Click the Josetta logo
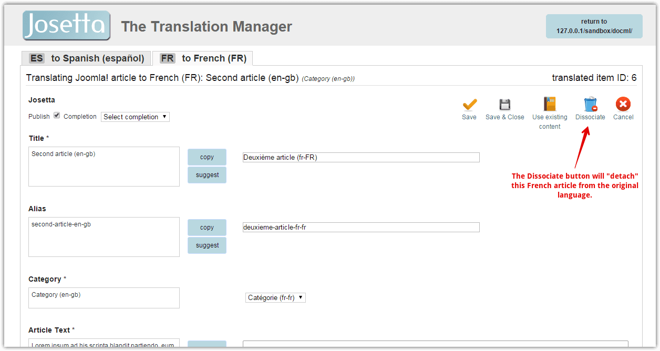The width and height of the screenshot is (660, 351). pyautogui.click(x=67, y=25)
